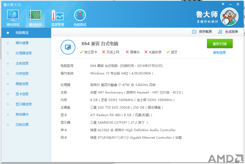Image resolution: width=245 pixels, height=164 pixels.
Task: Open the title bar dropdown menu arrow
Action: pyautogui.click(x=223, y=4)
